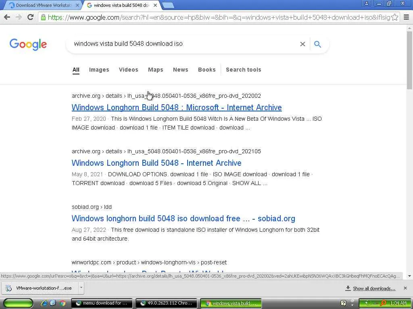Click the taskbar clock 1:04 AM
Image resolution: width=413 pixels, height=309 pixels.
point(398,303)
